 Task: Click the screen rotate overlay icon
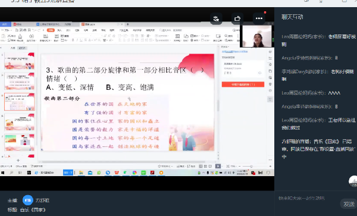point(237,18)
